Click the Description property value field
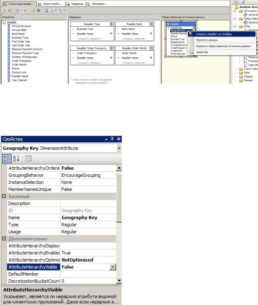 point(88,203)
